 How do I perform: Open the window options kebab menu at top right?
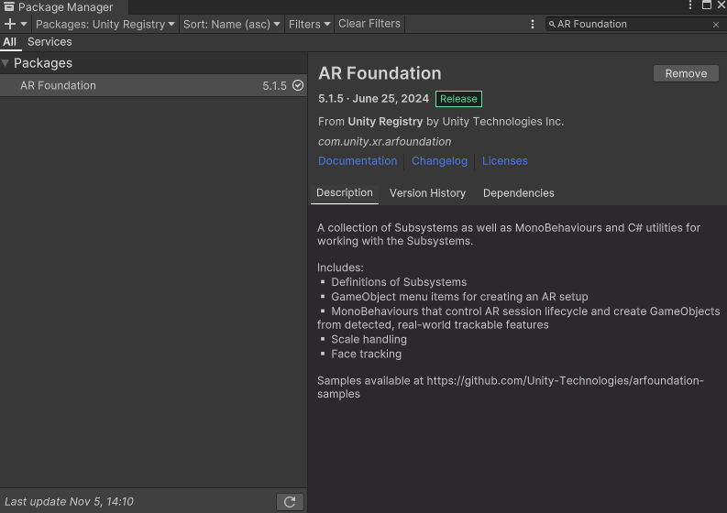click(690, 5)
